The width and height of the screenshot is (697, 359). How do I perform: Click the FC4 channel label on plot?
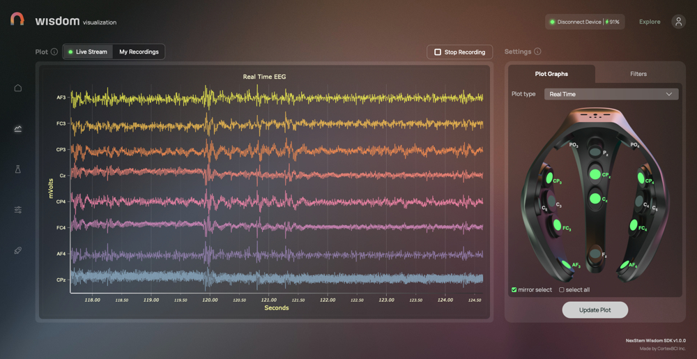point(61,228)
